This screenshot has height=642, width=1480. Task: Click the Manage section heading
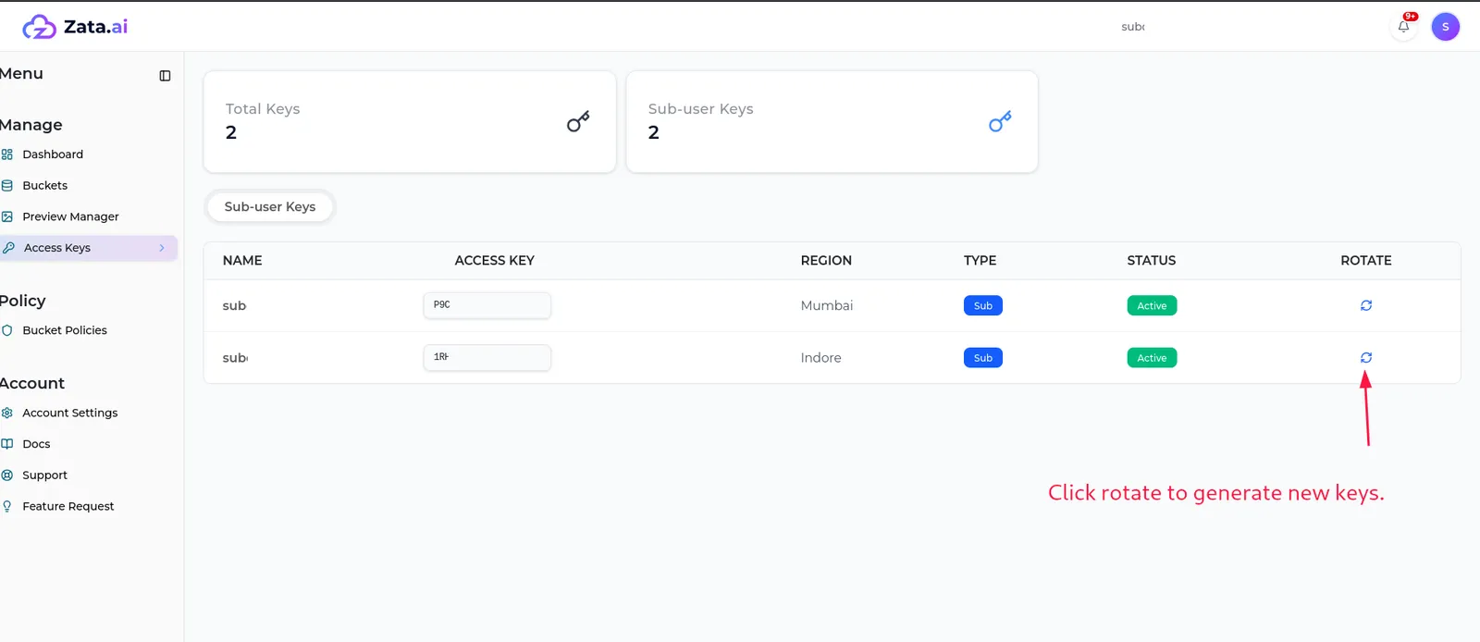click(x=31, y=125)
